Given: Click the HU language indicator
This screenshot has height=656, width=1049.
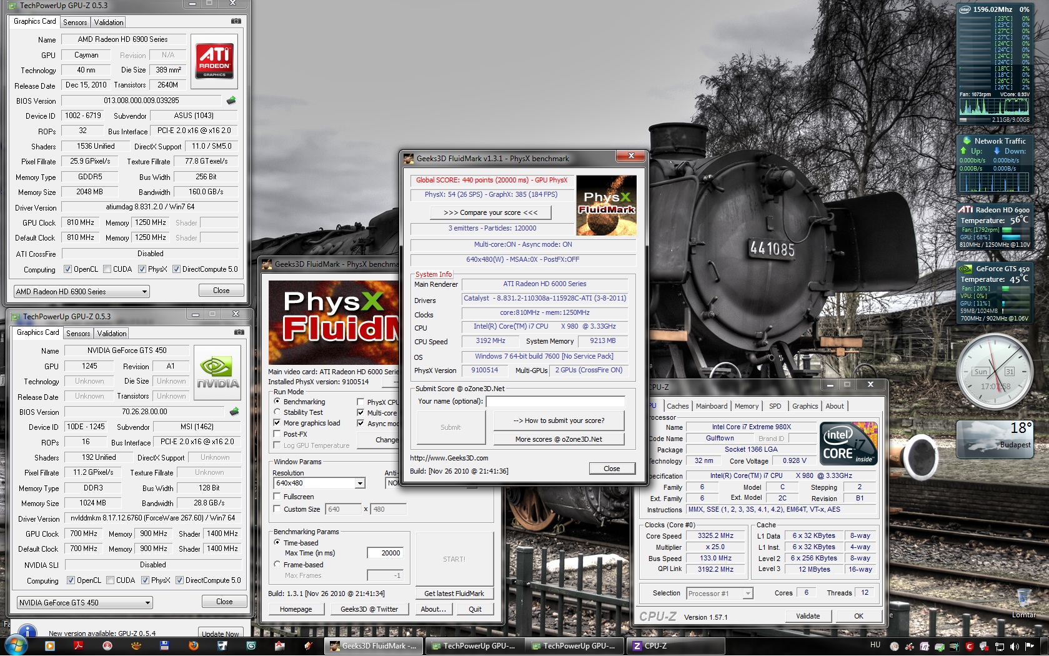Looking at the screenshot, I should click(875, 645).
